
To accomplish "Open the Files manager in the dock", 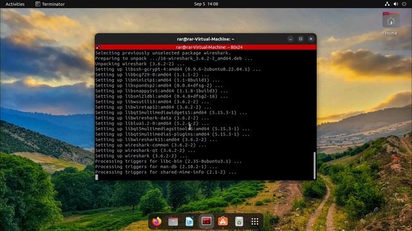I will tap(173, 221).
